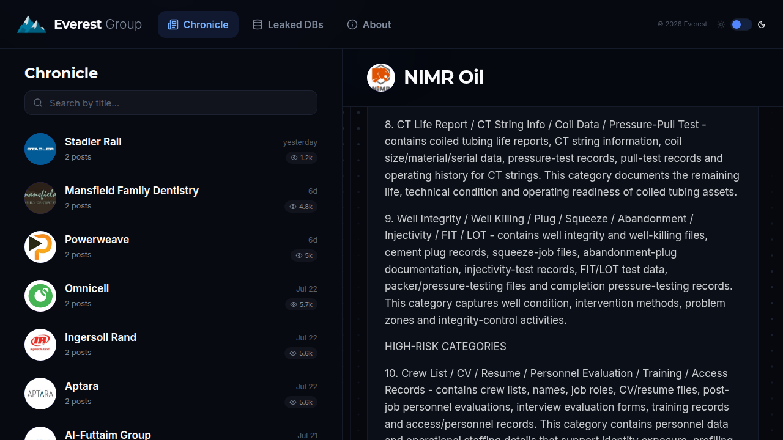Click '2 posts' under Ingersoll Rand

(78, 353)
